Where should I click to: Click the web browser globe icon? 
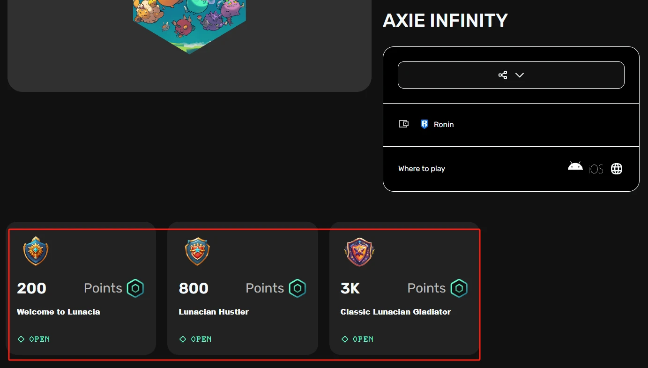coord(617,169)
